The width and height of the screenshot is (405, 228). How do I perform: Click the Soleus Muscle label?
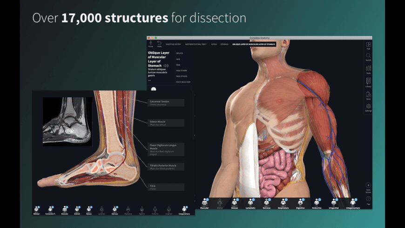click(166, 123)
